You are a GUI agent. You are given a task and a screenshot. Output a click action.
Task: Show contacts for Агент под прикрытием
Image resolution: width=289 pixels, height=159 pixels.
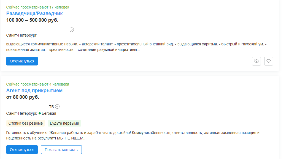pyautogui.click(x=61, y=150)
